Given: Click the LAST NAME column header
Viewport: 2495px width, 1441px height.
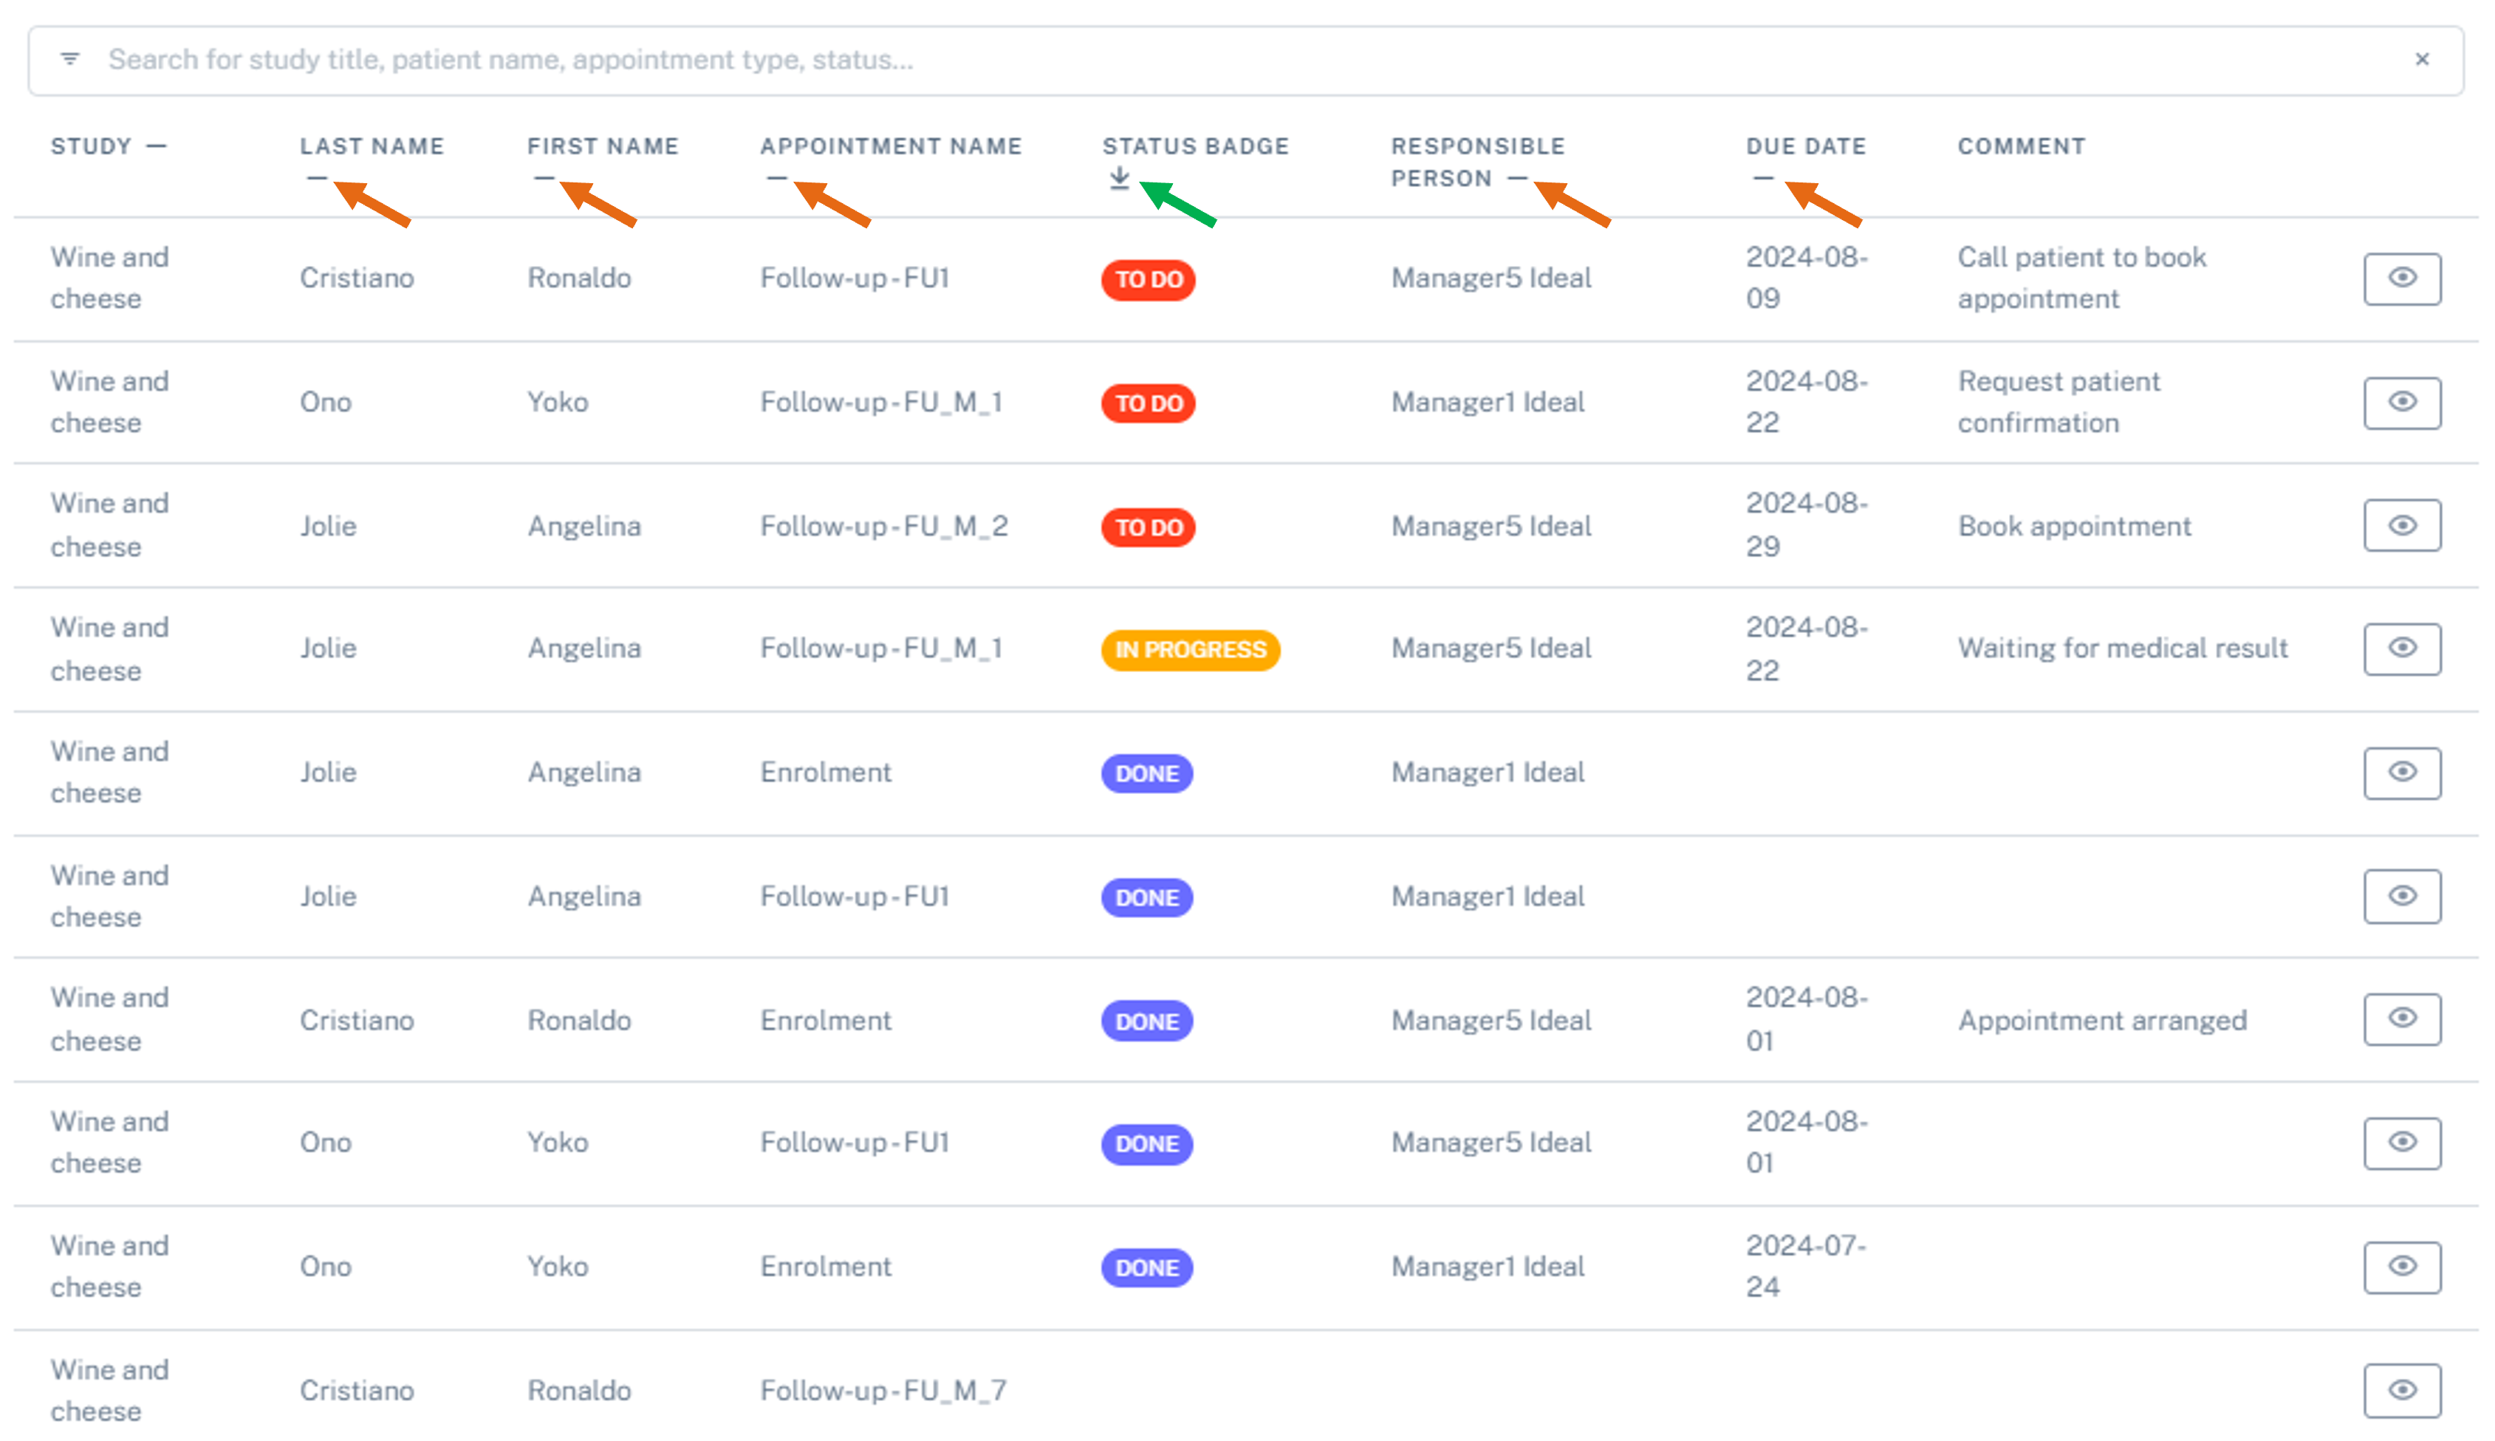Looking at the screenshot, I should click(372, 146).
